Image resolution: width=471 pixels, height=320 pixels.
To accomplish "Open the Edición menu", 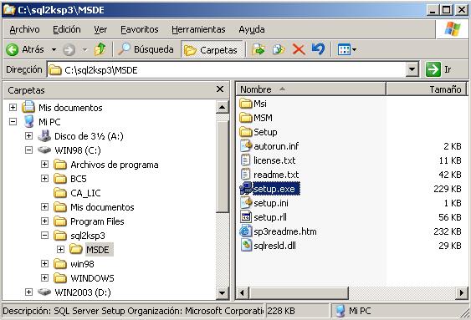I will tap(67, 29).
